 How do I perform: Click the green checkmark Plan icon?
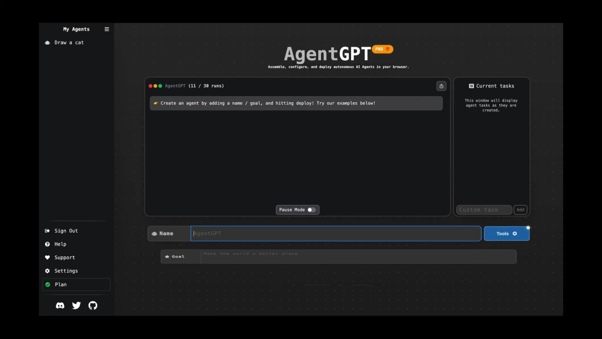(x=47, y=284)
